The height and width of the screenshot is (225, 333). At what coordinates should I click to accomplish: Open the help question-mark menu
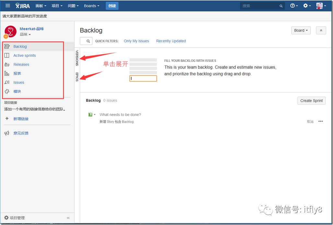(294, 6)
